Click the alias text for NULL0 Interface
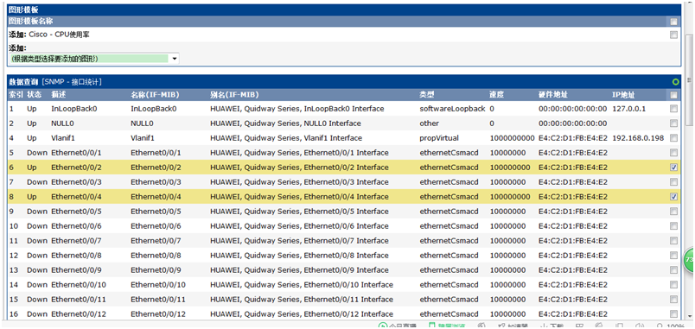This screenshot has width=695, height=329. [x=285, y=123]
